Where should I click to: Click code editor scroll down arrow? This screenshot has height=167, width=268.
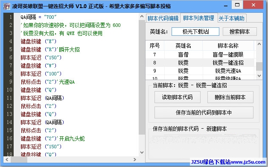pos(142,153)
